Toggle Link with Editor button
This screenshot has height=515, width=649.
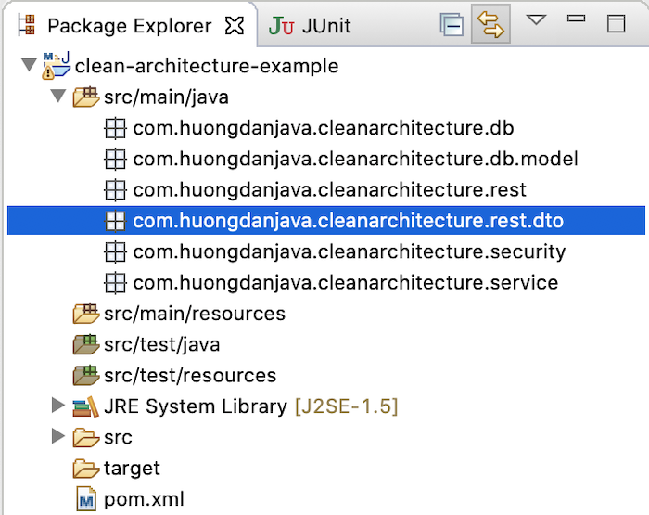tap(490, 24)
